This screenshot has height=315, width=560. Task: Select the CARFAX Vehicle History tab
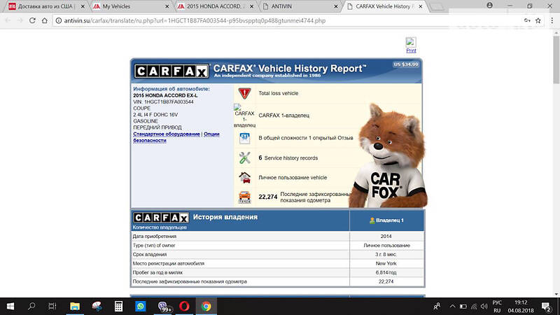click(383, 6)
